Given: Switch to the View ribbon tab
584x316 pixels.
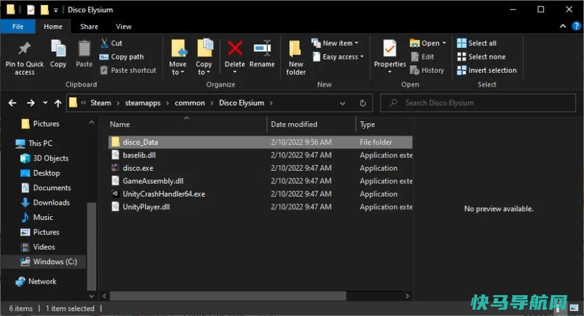Looking at the screenshot, I should point(124,27).
